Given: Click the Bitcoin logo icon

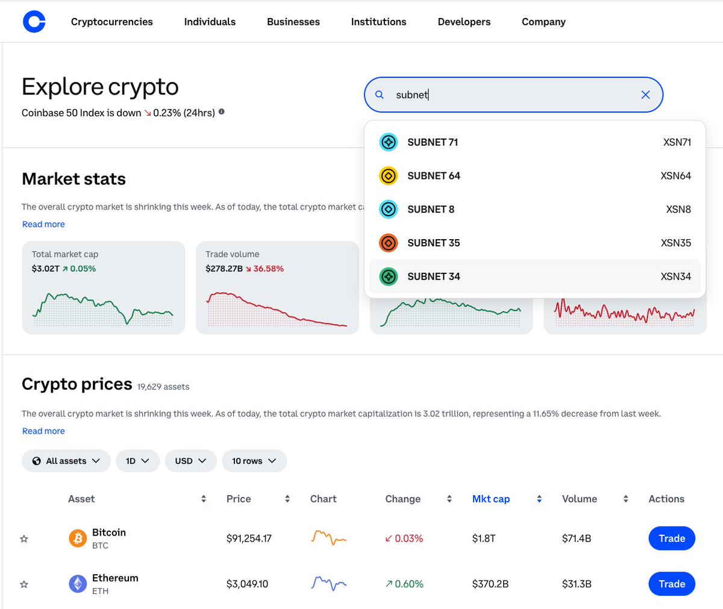Looking at the screenshot, I should (78, 539).
